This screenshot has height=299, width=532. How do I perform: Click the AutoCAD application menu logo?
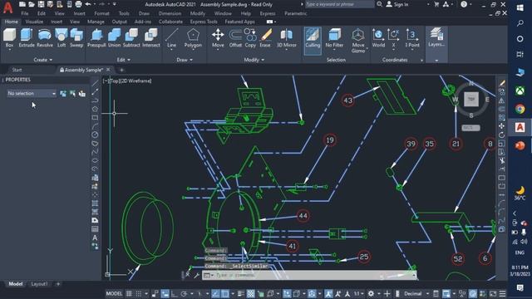pyautogui.click(x=7, y=7)
